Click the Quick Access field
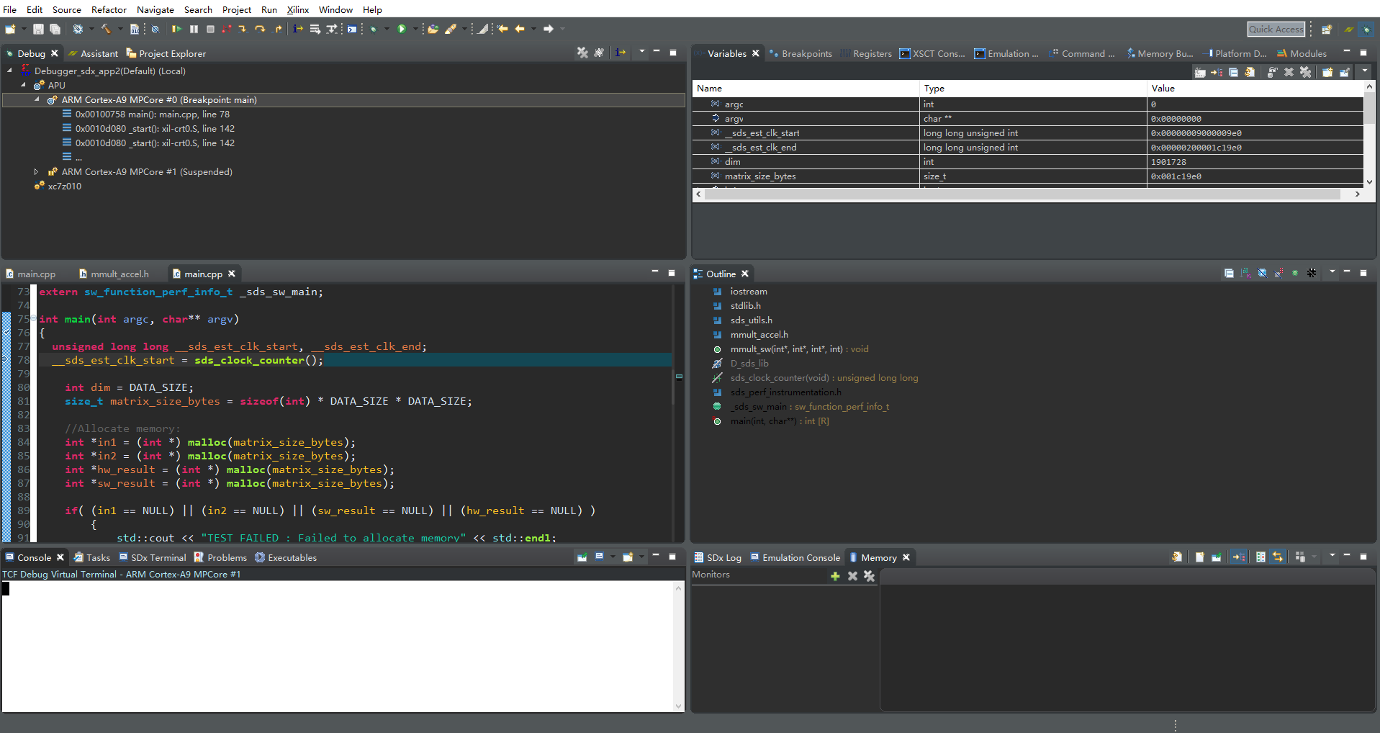This screenshot has width=1380, height=733. tap(1276, 29)
